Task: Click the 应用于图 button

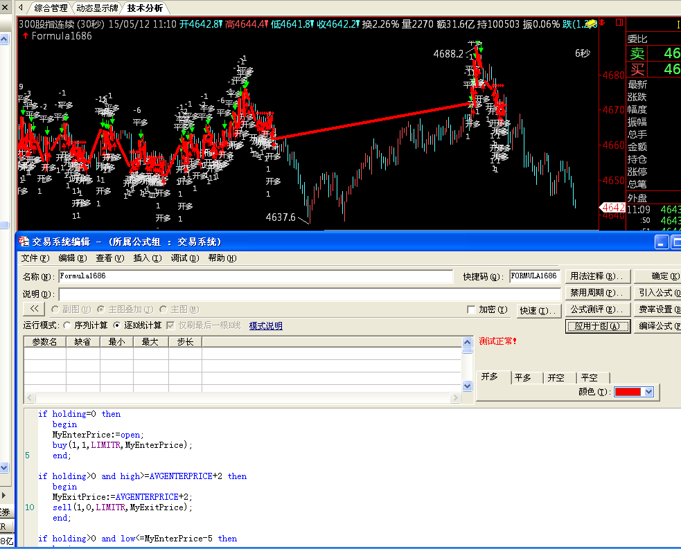Action: click(x=598, y=326)
